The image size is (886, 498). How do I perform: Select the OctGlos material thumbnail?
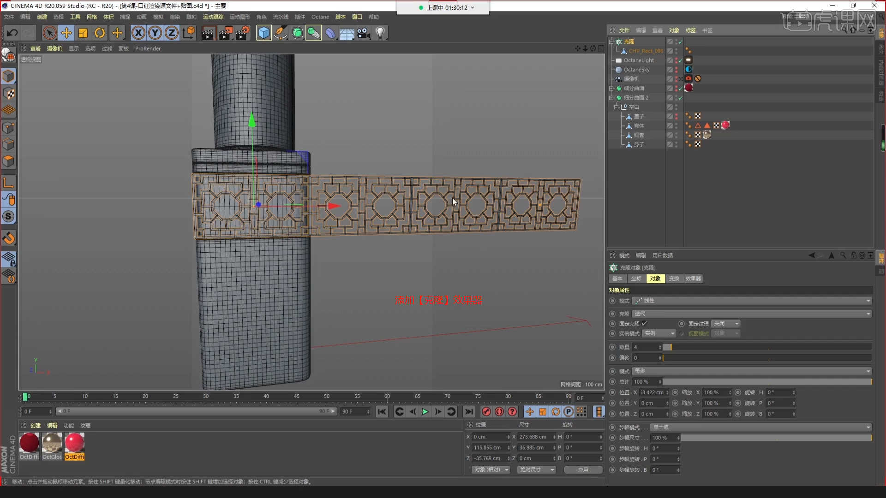pos(52,443)
